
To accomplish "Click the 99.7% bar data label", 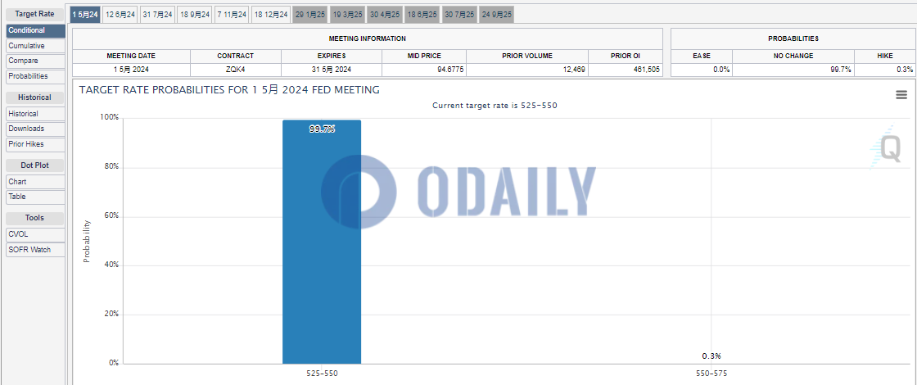I will (x=322, y=129).
